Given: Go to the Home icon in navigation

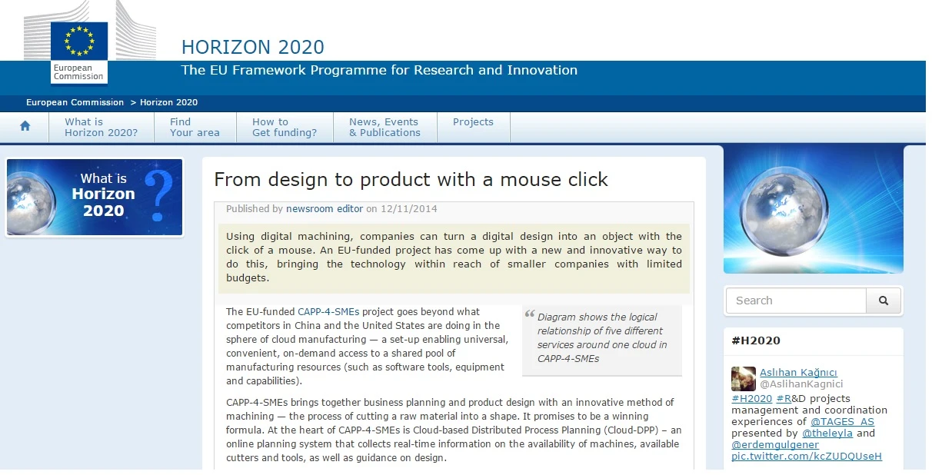Looking at the screenshot, I should 25,126.
